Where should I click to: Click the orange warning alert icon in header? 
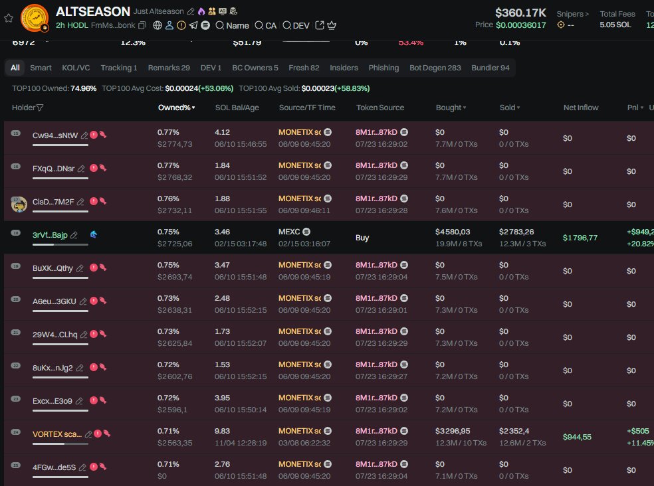[181, 25]
